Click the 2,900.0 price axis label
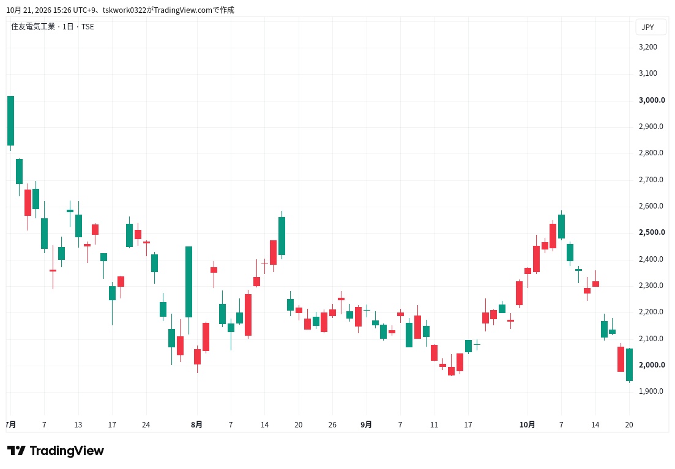 pos(651,127)
